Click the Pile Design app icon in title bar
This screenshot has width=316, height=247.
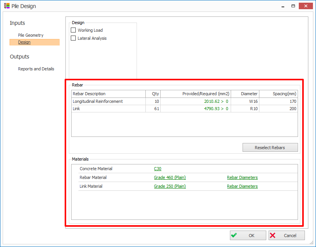pos(7,6)
